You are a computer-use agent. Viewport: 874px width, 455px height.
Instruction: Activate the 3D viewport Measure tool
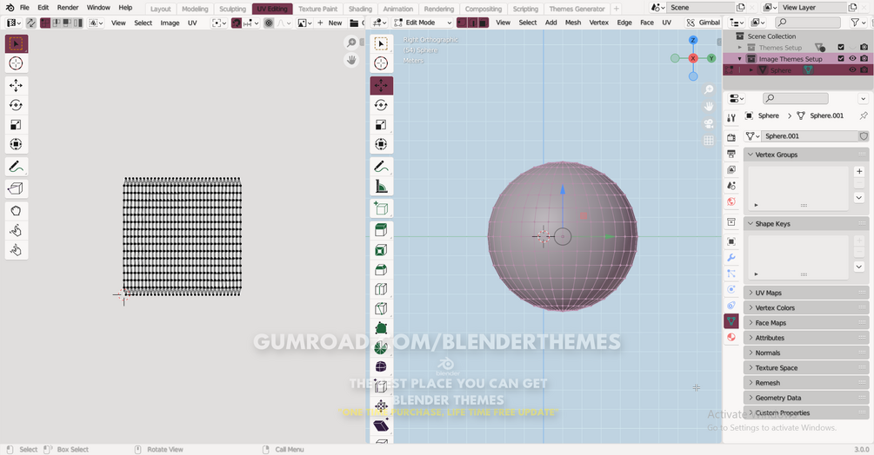381,187
